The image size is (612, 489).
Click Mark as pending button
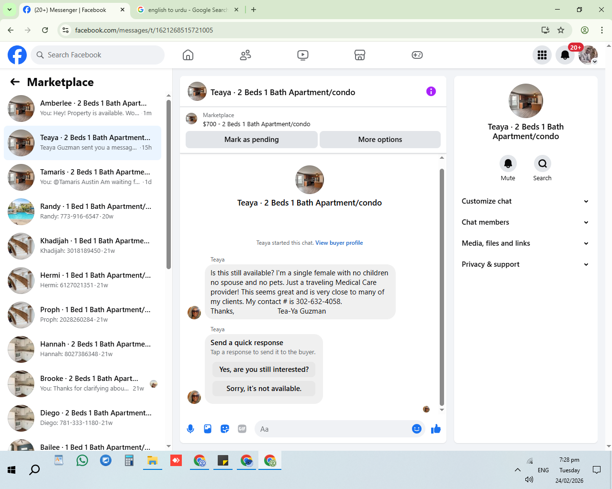pyautogui.click(x=252, y=140)
